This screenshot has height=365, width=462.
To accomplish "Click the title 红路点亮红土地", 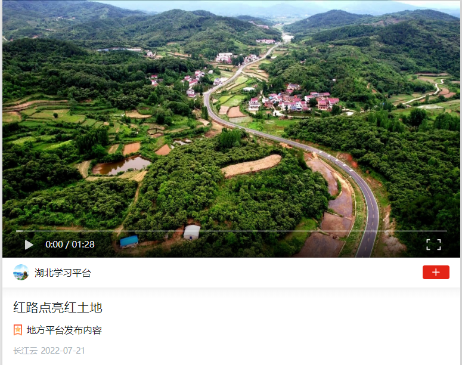I will 58,308.
